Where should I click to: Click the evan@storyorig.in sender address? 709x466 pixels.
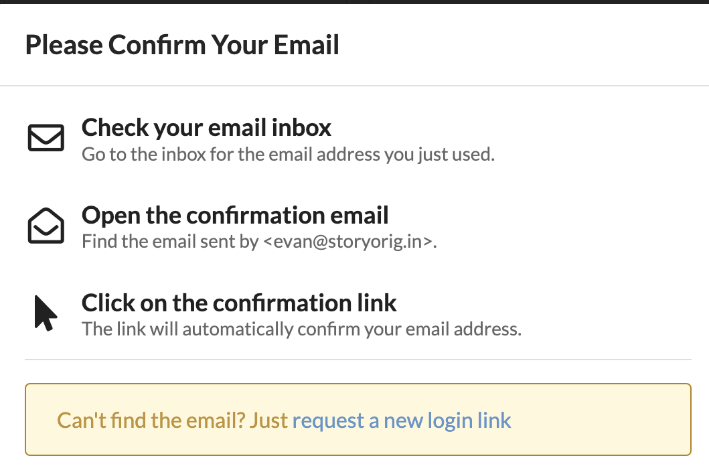tap(348, 241)
